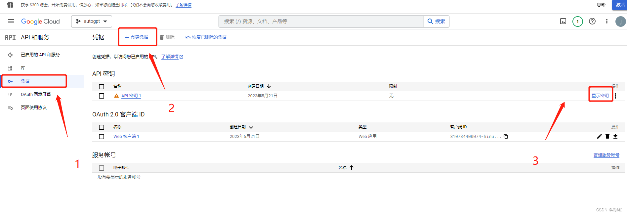Click the Web 应用 type cell
Screen dimensions: 627x215
368,136
